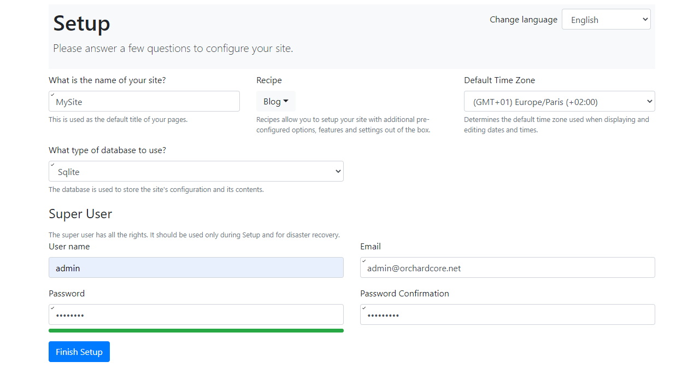
Task: Click the Email field with admin@orchardcore.net
Action: tap(508, 268)
